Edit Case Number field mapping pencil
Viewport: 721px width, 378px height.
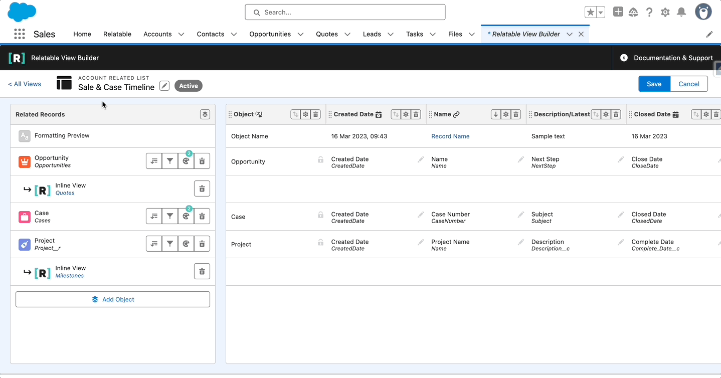521,215
